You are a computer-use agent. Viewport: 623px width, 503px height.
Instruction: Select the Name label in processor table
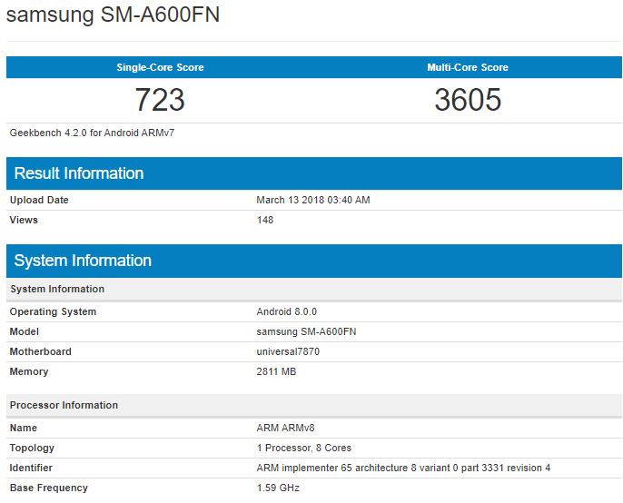coord(24,428)
